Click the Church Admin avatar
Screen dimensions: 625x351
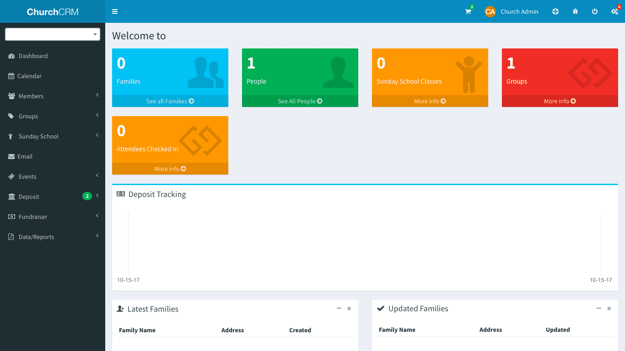[x=490, y=11]
